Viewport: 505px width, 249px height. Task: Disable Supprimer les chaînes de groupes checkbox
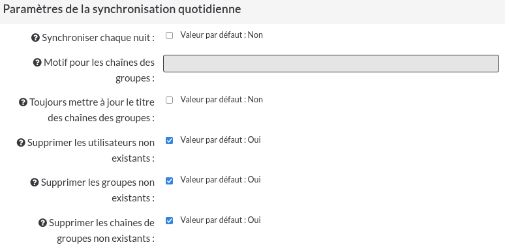169,221
